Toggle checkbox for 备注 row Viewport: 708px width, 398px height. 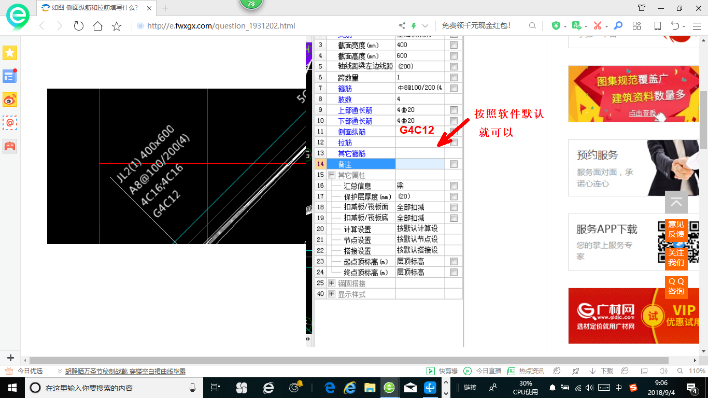pos(454,164)
